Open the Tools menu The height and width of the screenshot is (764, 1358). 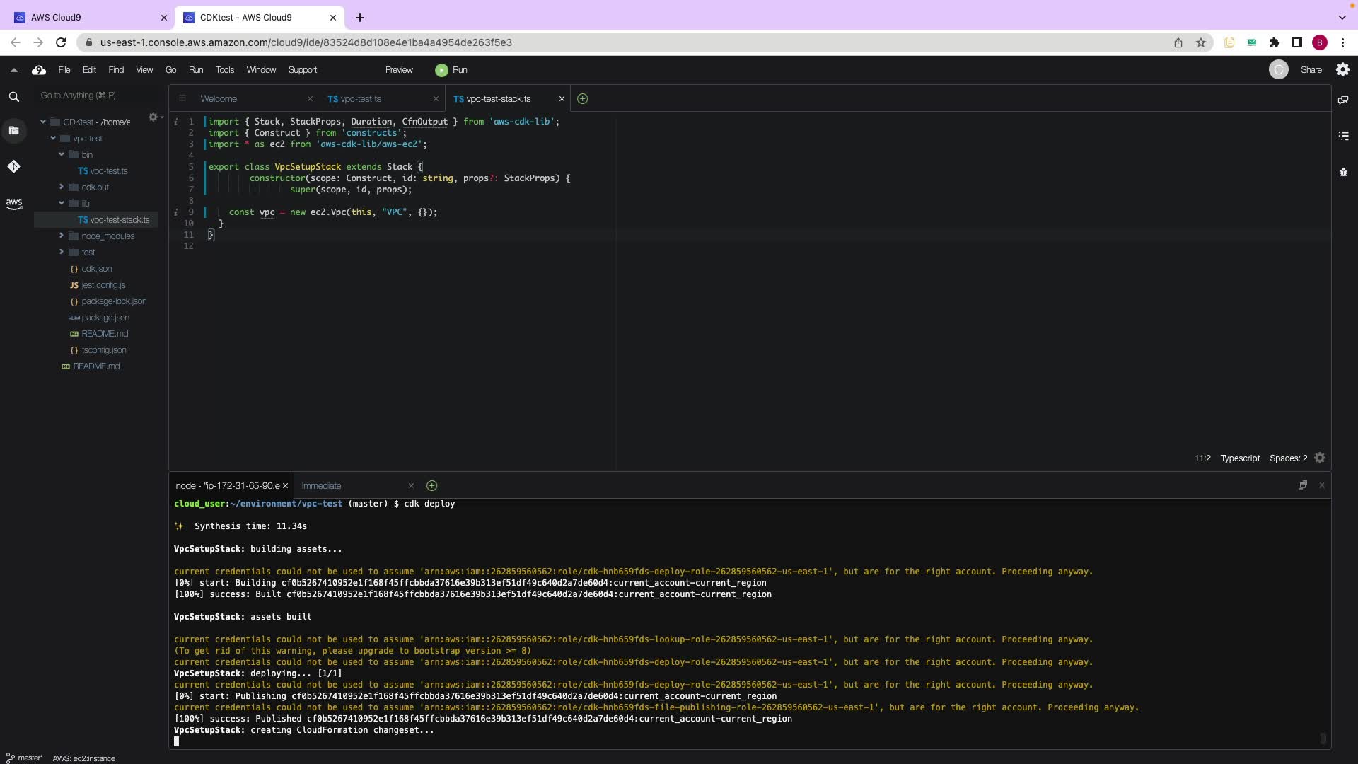pos(224,70)
